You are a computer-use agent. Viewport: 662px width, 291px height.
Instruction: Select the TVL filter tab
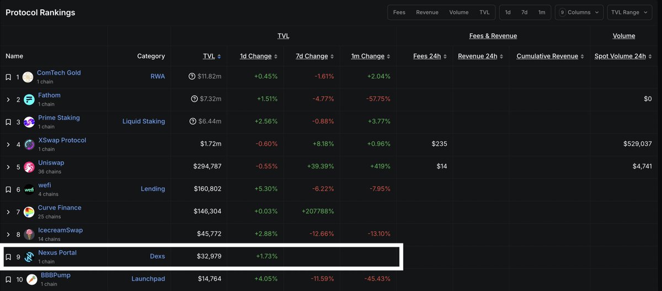484,12
